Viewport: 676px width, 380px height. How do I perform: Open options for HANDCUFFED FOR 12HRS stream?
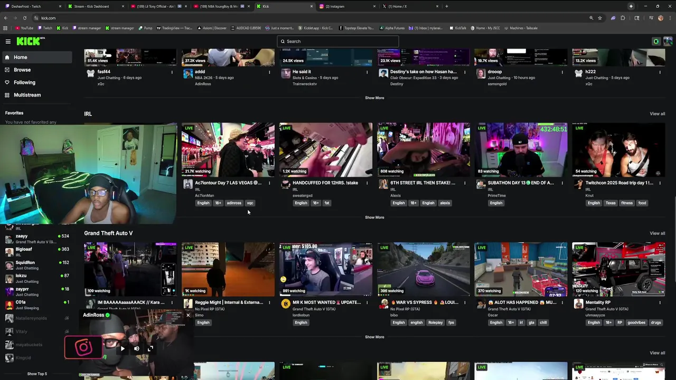(367, 183)
